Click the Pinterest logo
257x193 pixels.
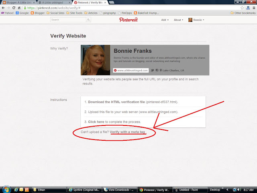point(128,20)
